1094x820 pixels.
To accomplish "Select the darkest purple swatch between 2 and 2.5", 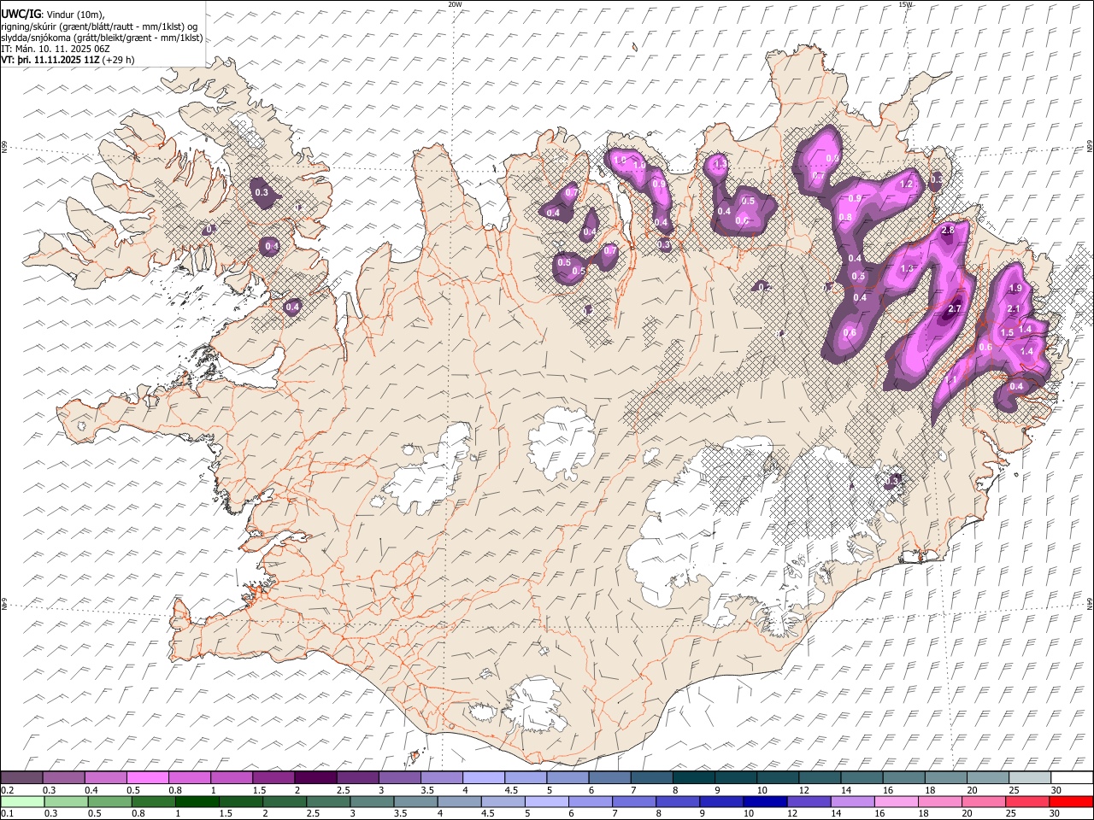I will click(x=315, y=778).
